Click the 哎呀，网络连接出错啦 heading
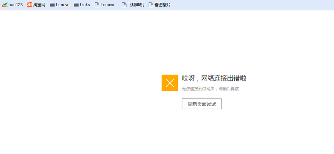The image size is (334, 154). point(214,79)
